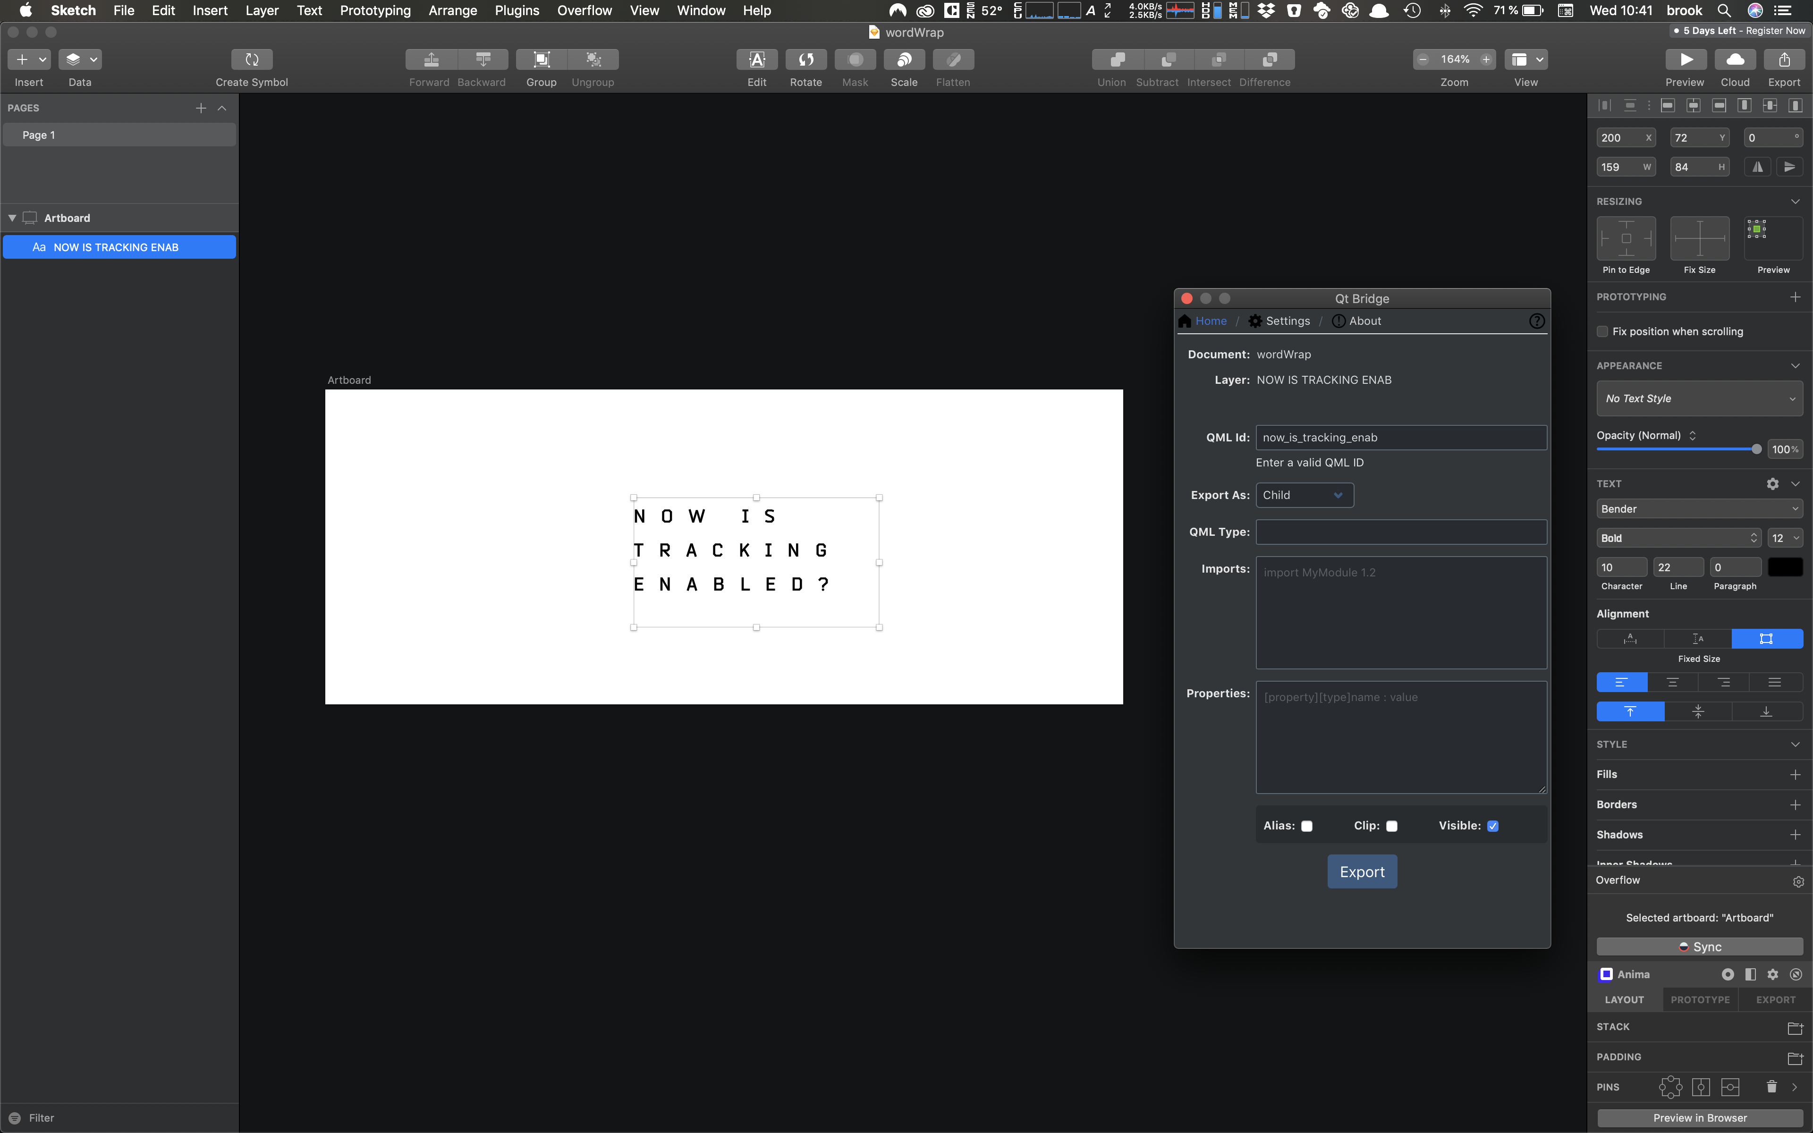Click the Scale tool icon
The height and width of the screenshot is (1133, 1813).
(x=904, y=59)
